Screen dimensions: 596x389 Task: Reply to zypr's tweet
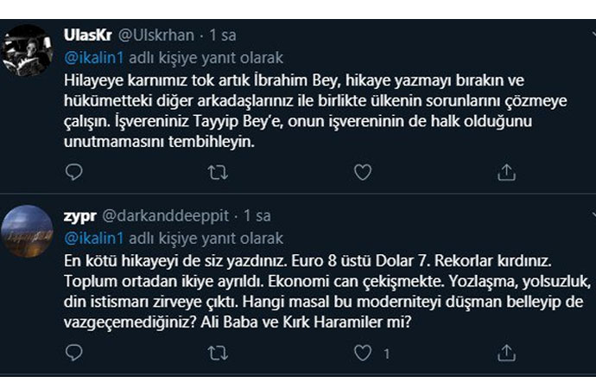(75, 353)
